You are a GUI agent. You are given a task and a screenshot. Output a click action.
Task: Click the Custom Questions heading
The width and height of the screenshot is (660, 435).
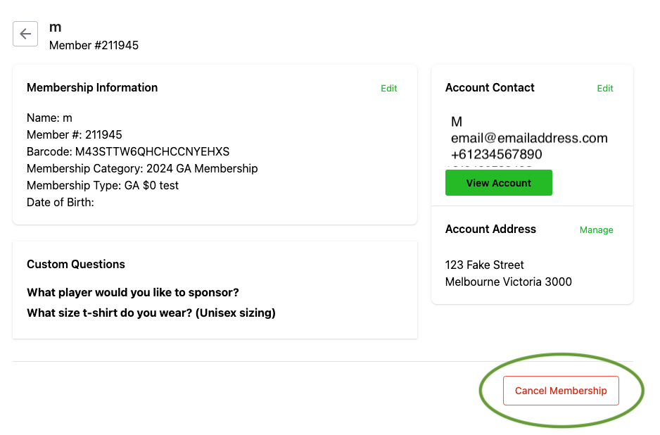point(76,264)
